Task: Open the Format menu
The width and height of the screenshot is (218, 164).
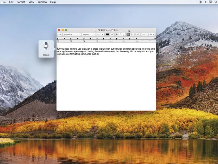Action: coord(21,2)
